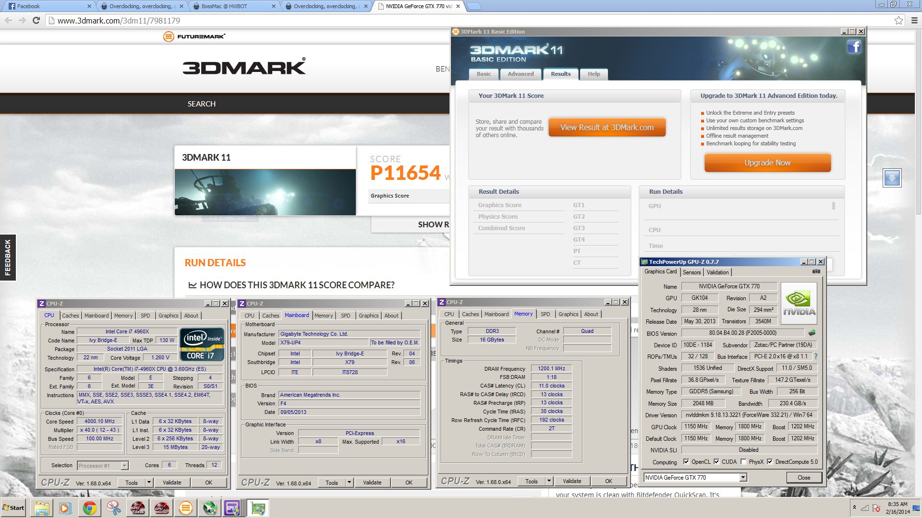
Task: Click the taskbar clock showing 8:35 AM
Action: click(x=897, y=508)
